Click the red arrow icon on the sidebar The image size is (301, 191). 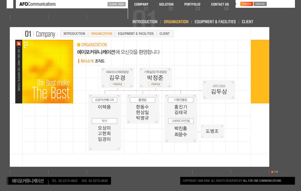[18, 44]
